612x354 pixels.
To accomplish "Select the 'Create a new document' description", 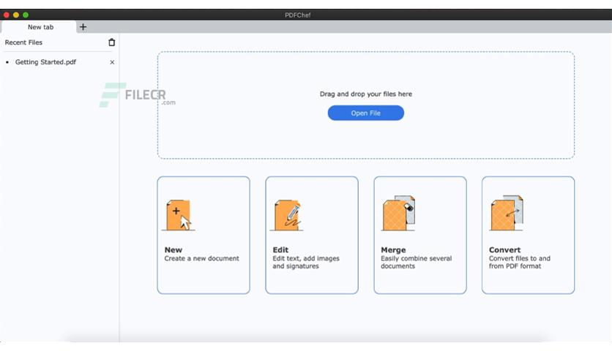I will tap(202, 258).
